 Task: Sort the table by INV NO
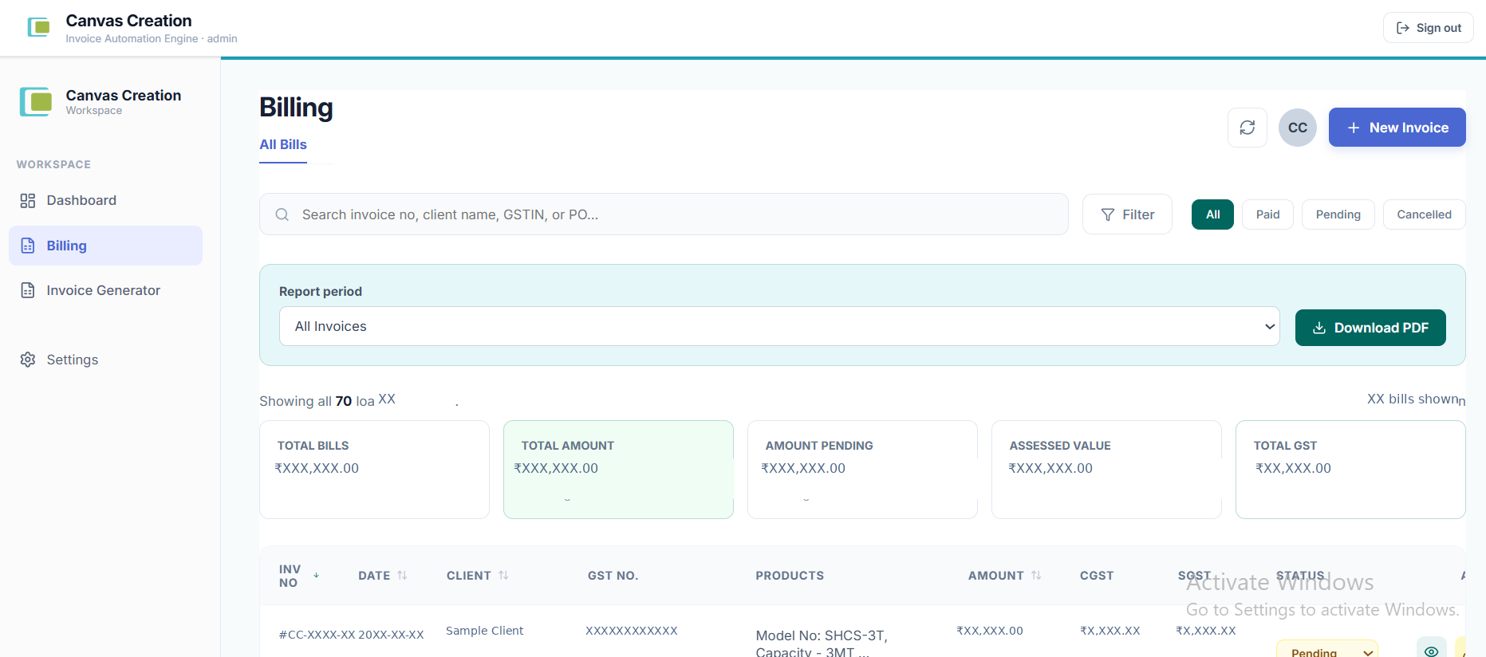299,576
